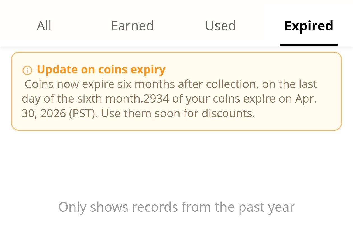Click the "30, 2026" date text

44,114
